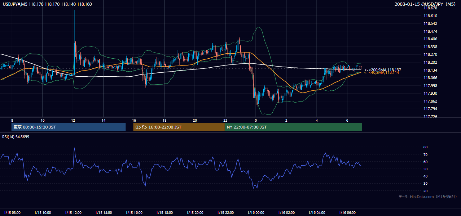This screenshot has width=461, height=216.
Task: Click price axis label 117.930
Action: [430, 93]
